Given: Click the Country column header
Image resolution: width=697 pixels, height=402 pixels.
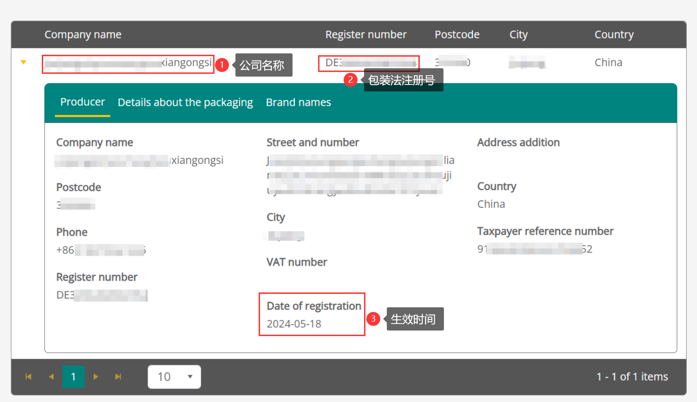Looking at the screenshot, I should coord(614,35).
